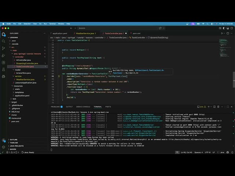Expand the JAVA PROJECTS section
Screen dimensions: 235x176
coord(17,146)
